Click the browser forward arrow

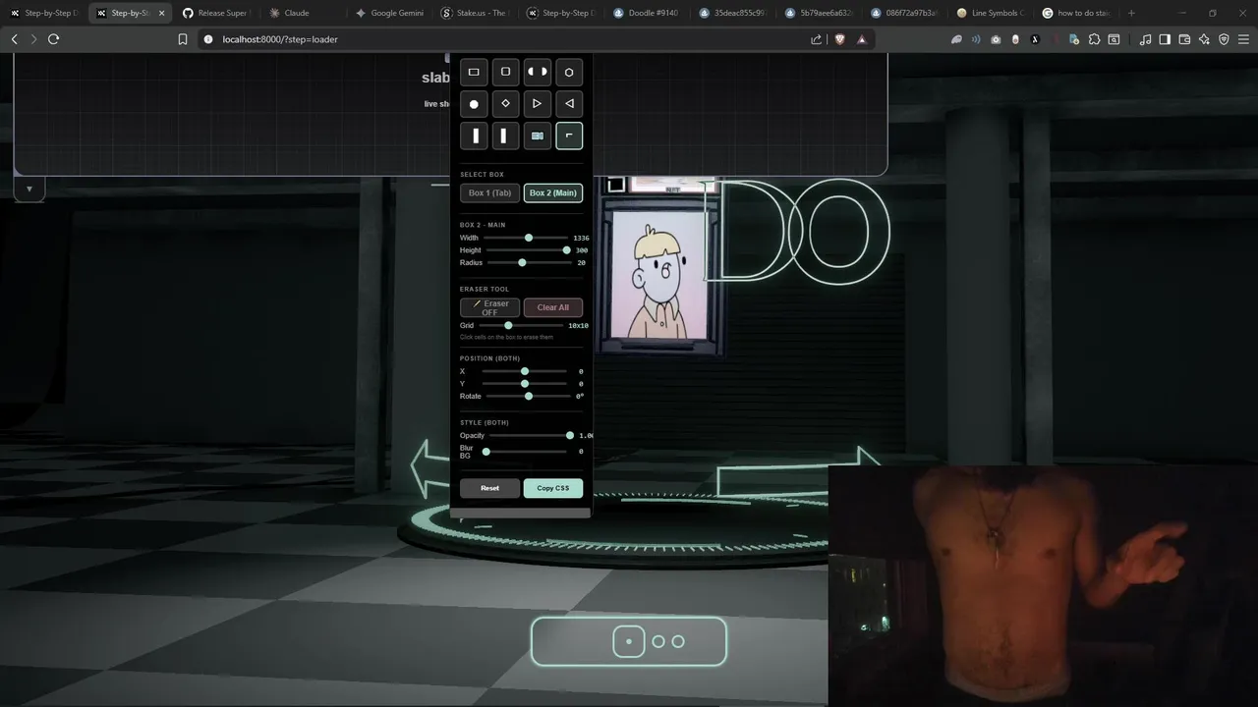click(33, 39)
